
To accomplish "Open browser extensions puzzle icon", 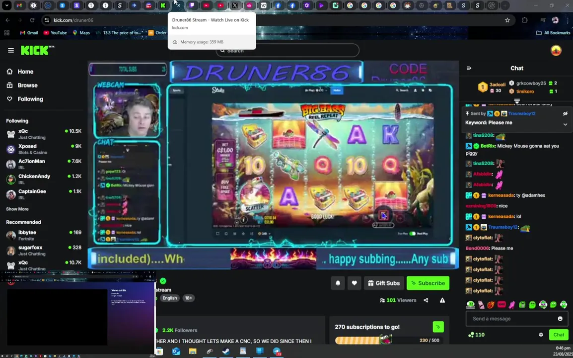I will (x=525, y=20).
